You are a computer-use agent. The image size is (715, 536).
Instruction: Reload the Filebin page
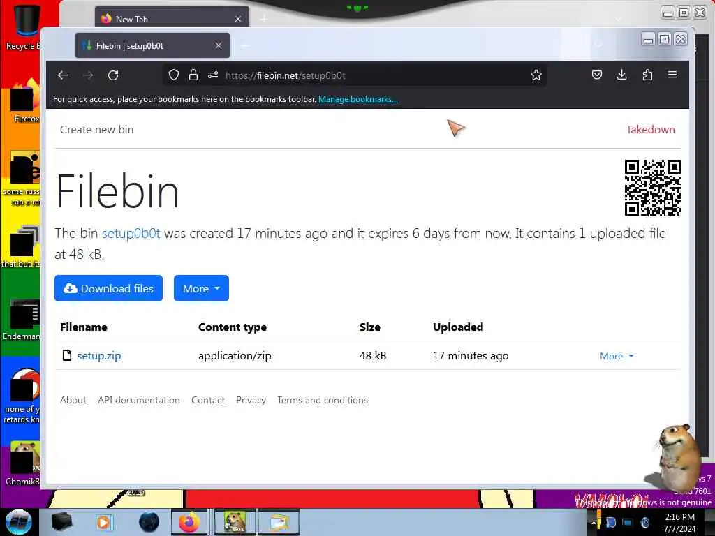point(113,75)
